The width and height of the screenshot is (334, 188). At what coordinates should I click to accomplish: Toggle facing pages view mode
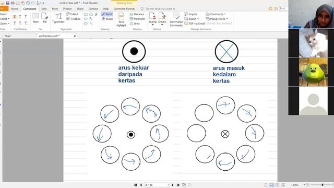coord(277,185)
